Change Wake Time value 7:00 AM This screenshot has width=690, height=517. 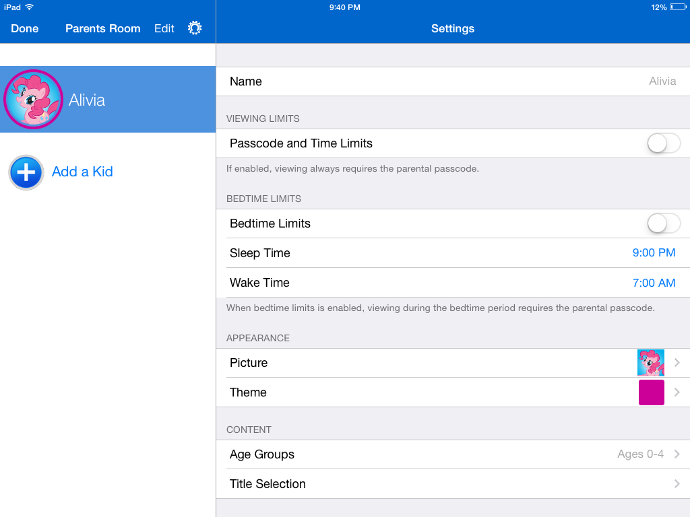pos(654,283)
